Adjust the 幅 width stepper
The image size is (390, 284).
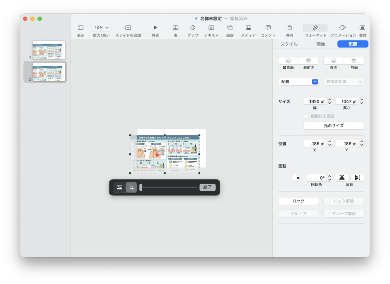pos(330,101)
